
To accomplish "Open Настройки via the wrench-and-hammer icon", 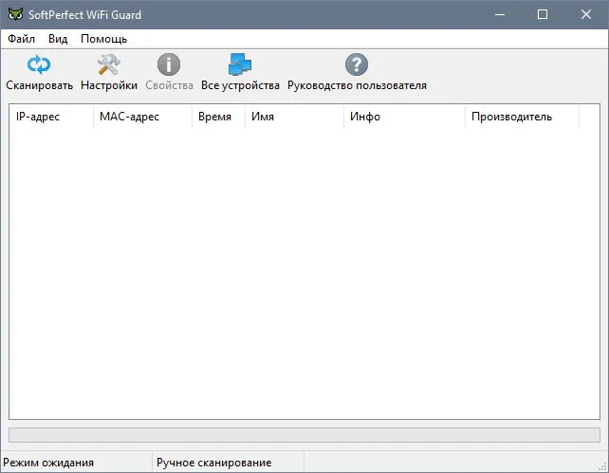I will [109, 64].
